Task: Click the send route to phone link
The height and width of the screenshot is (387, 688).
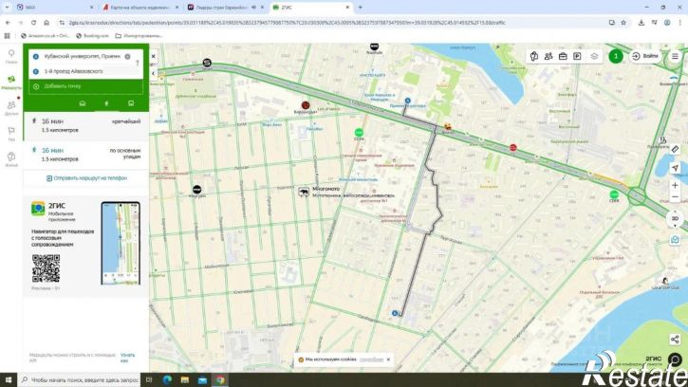Action: pyautogui.click(x=86, y=178)
